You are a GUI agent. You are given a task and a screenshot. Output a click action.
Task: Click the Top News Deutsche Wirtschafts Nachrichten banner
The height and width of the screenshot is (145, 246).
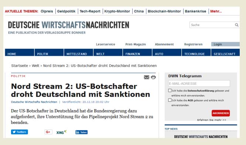201,136
